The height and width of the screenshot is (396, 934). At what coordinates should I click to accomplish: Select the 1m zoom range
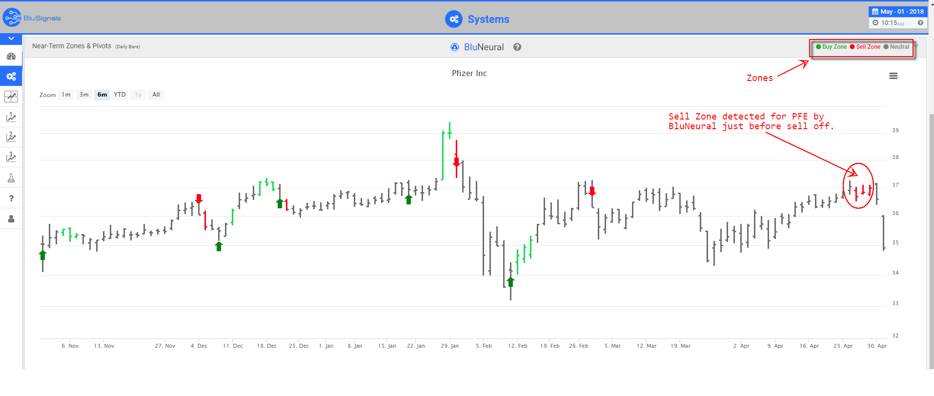tap(66, 95)
